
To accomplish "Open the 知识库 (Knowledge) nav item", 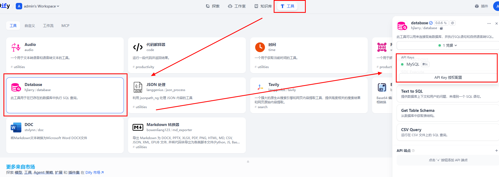I will (x=263, y=6).
